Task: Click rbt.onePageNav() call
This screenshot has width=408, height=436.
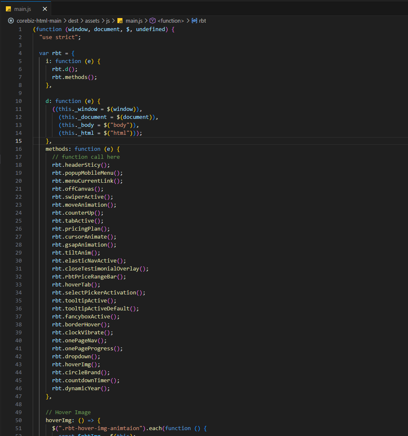Action: 79,341
